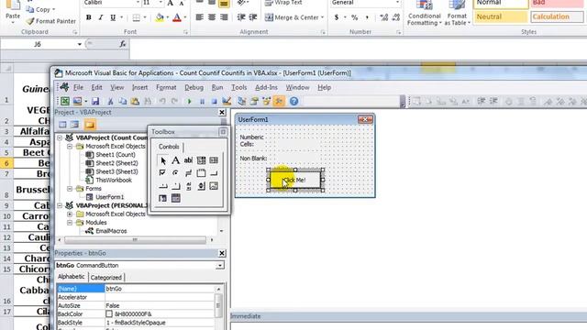Click the highlighted Toolbox icon in VBA toolbar
The height and width of the screenshot is (330, 587).
click(x=279, y=101)
